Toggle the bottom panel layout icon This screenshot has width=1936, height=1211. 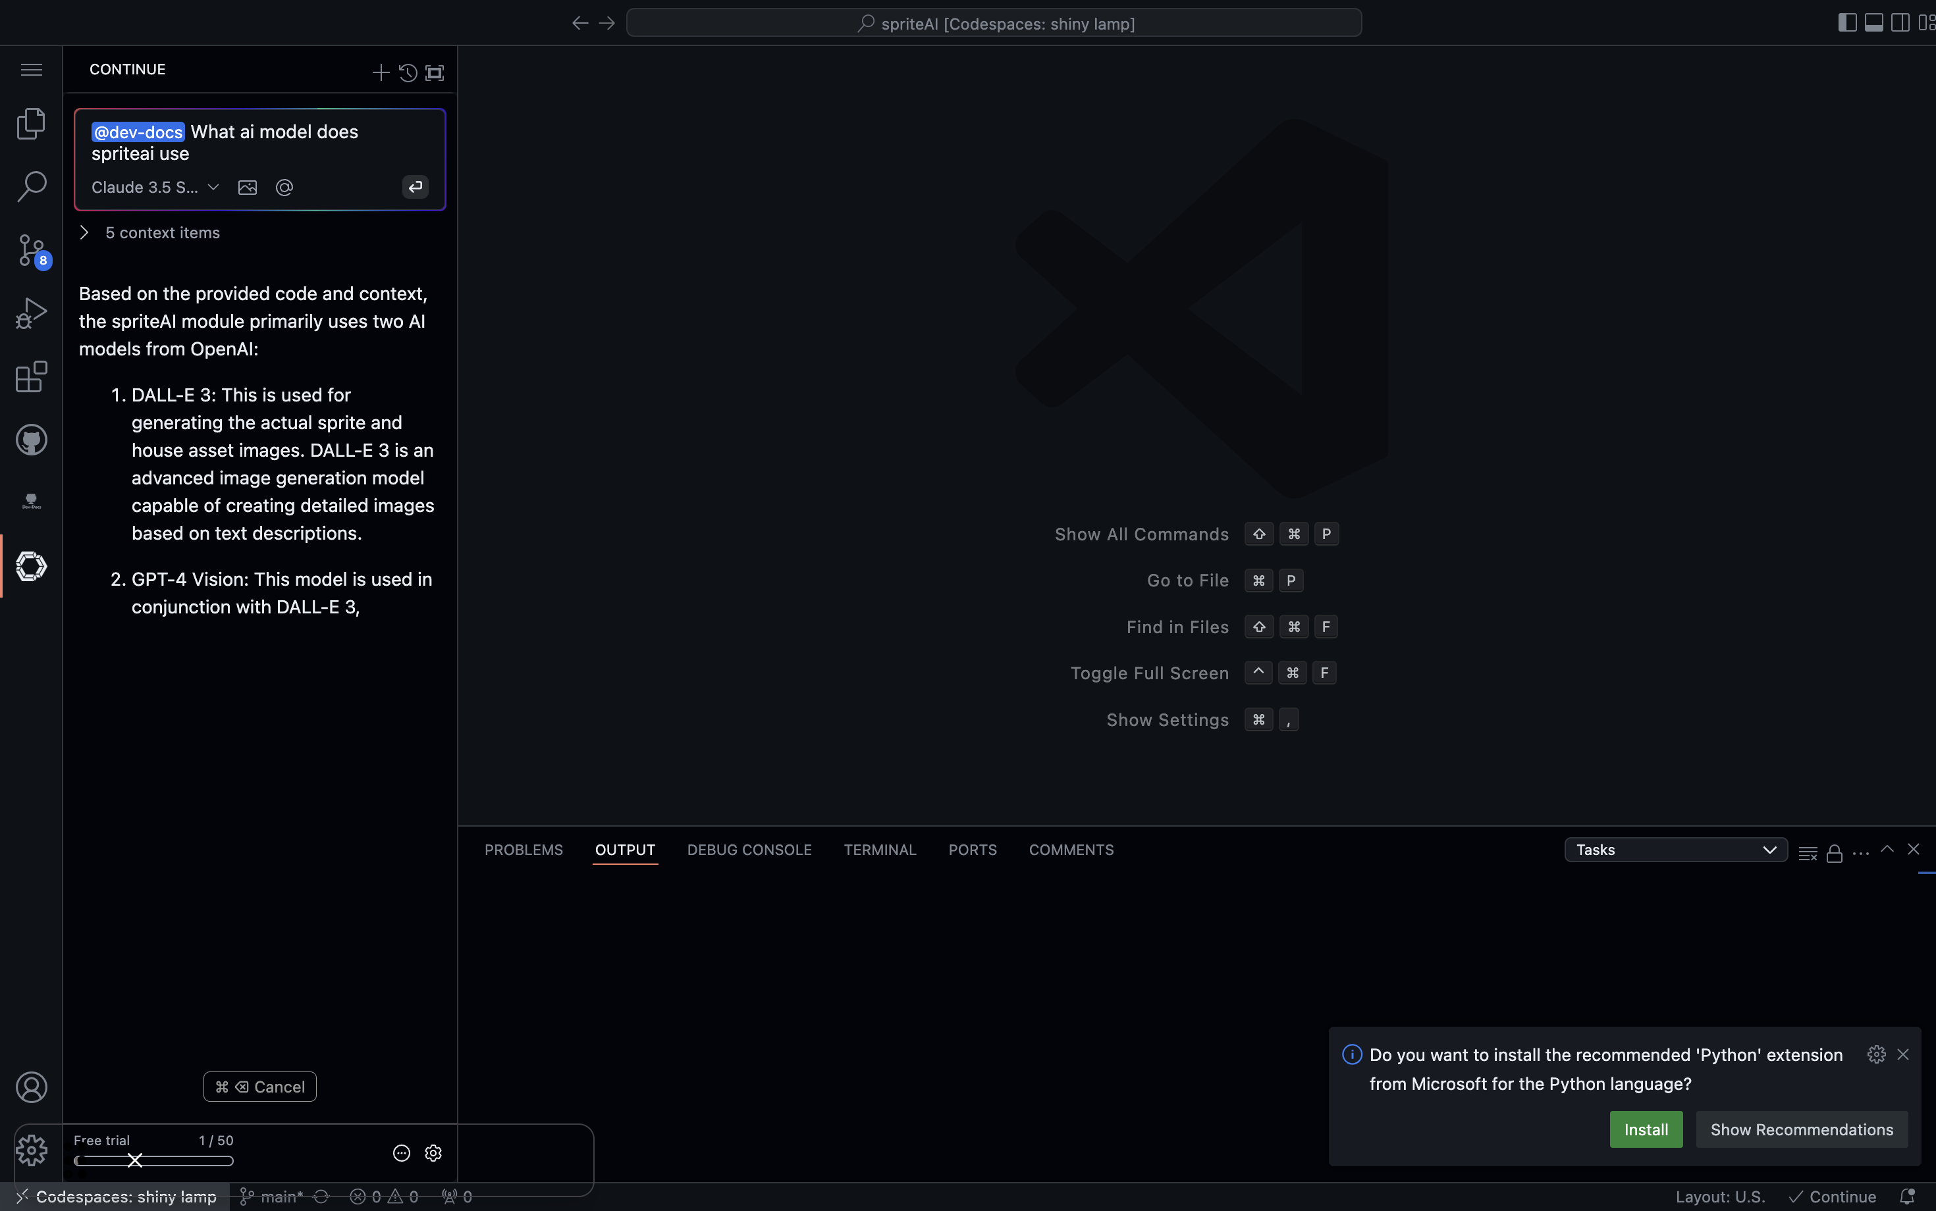1873,22
